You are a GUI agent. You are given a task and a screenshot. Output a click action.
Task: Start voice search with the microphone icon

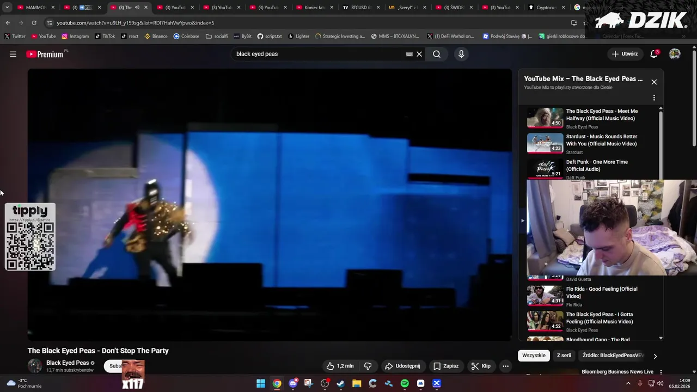pos(461,54)
